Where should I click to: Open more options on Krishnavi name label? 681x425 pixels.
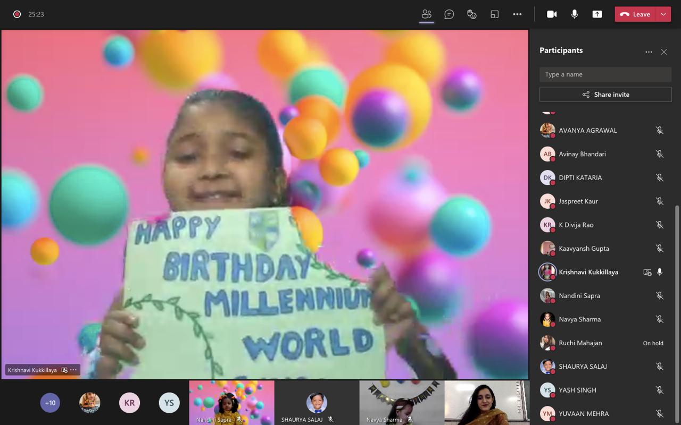pyautogui.click(x=73, y=370)
